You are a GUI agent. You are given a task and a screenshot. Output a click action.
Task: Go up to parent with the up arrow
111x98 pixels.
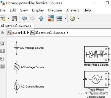[x=41, y=18]
